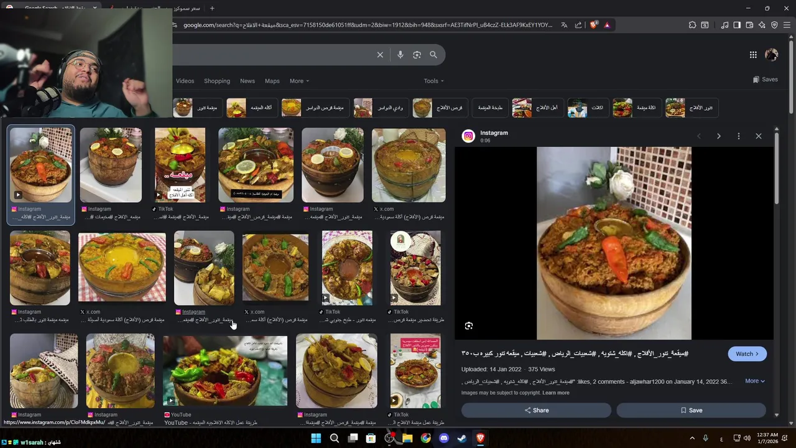
Task: Click the Save button in preview
Action: [691, 410]
